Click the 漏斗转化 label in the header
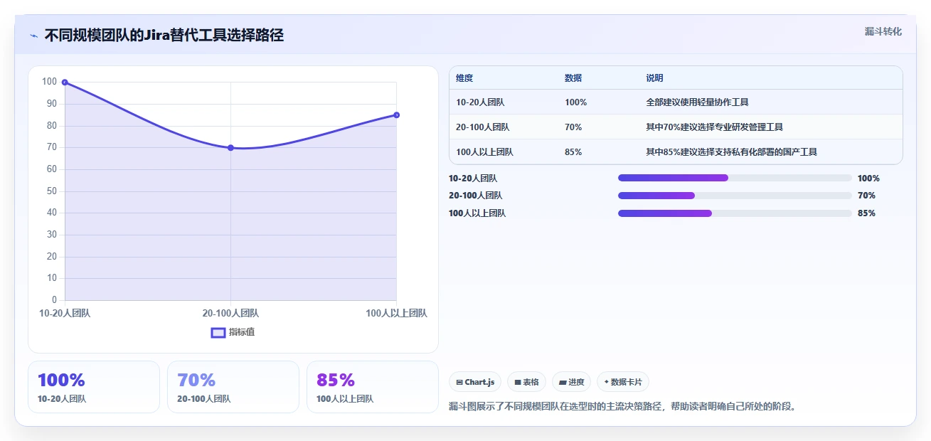This screenshot has height=441, width=931. pos(883,31)
